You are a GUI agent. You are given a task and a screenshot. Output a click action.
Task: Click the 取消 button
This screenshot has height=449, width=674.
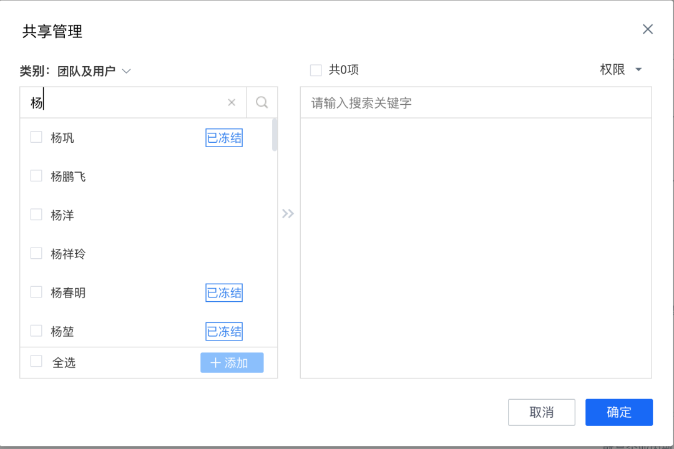click(542, 412)
